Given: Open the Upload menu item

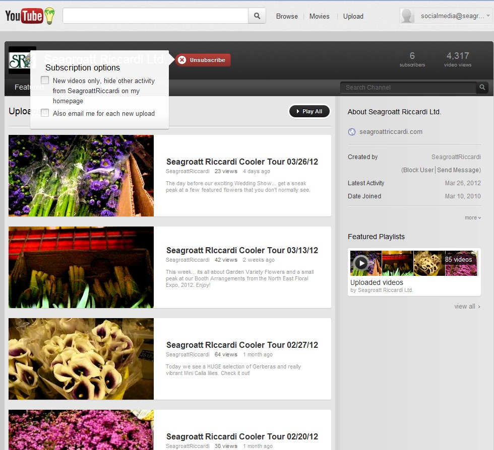Looking at the screenshot, I should click(353, 16).
